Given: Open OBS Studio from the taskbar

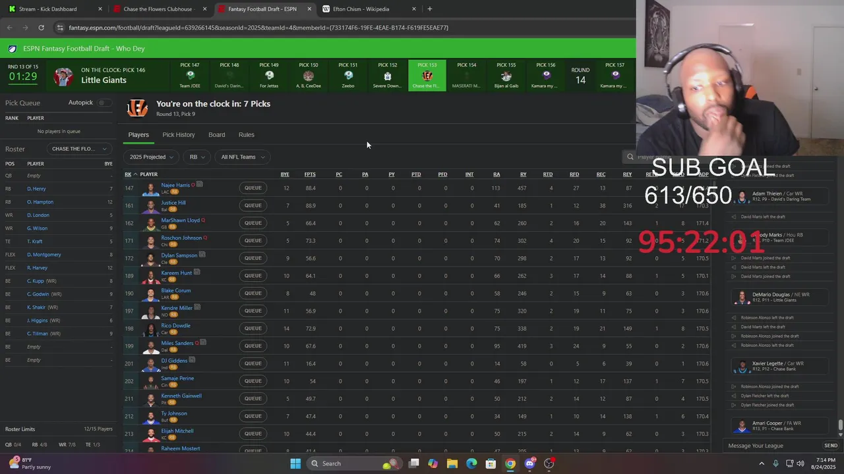Looking at the screenshot, I should (x=549, y=463).
